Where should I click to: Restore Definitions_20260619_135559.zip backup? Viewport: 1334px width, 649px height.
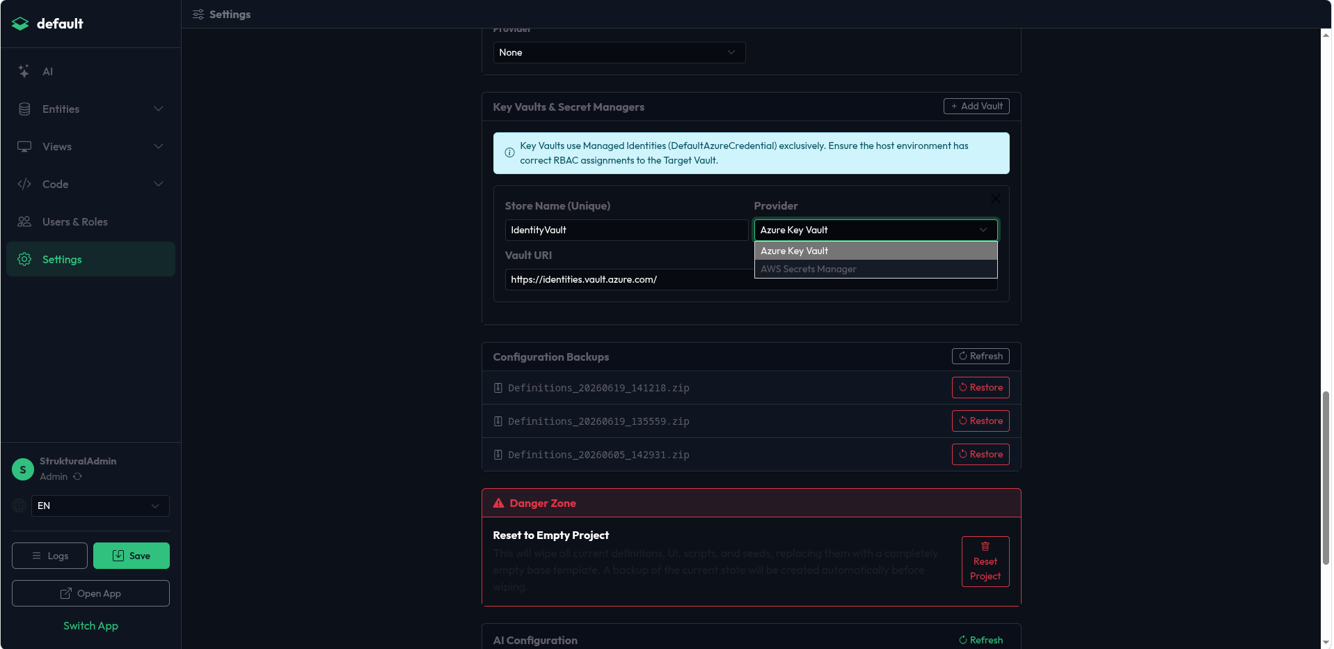click(x=980, y=421)
